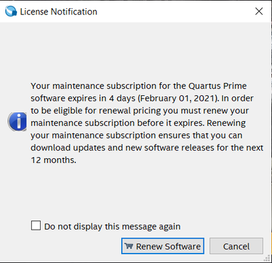Click the text 'February 01, 2021'
Image resolution: width=272 pixels, height=263 pixels.
(177, 99)
